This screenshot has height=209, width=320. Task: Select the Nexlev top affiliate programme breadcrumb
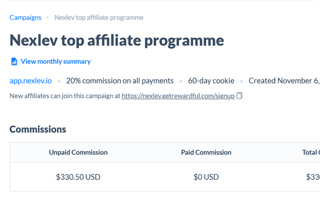99,17
